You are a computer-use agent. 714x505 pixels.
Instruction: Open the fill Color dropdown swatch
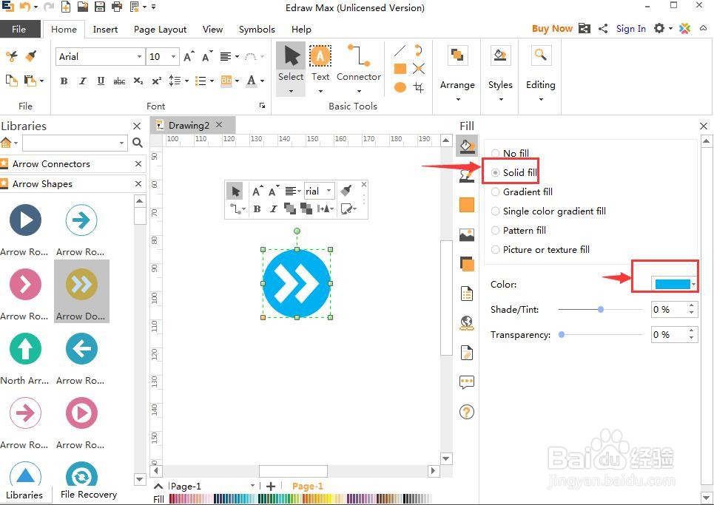click(674, 284)
